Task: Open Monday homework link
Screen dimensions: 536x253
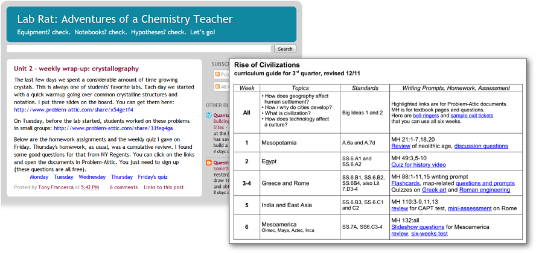Action: coord(39,177)
